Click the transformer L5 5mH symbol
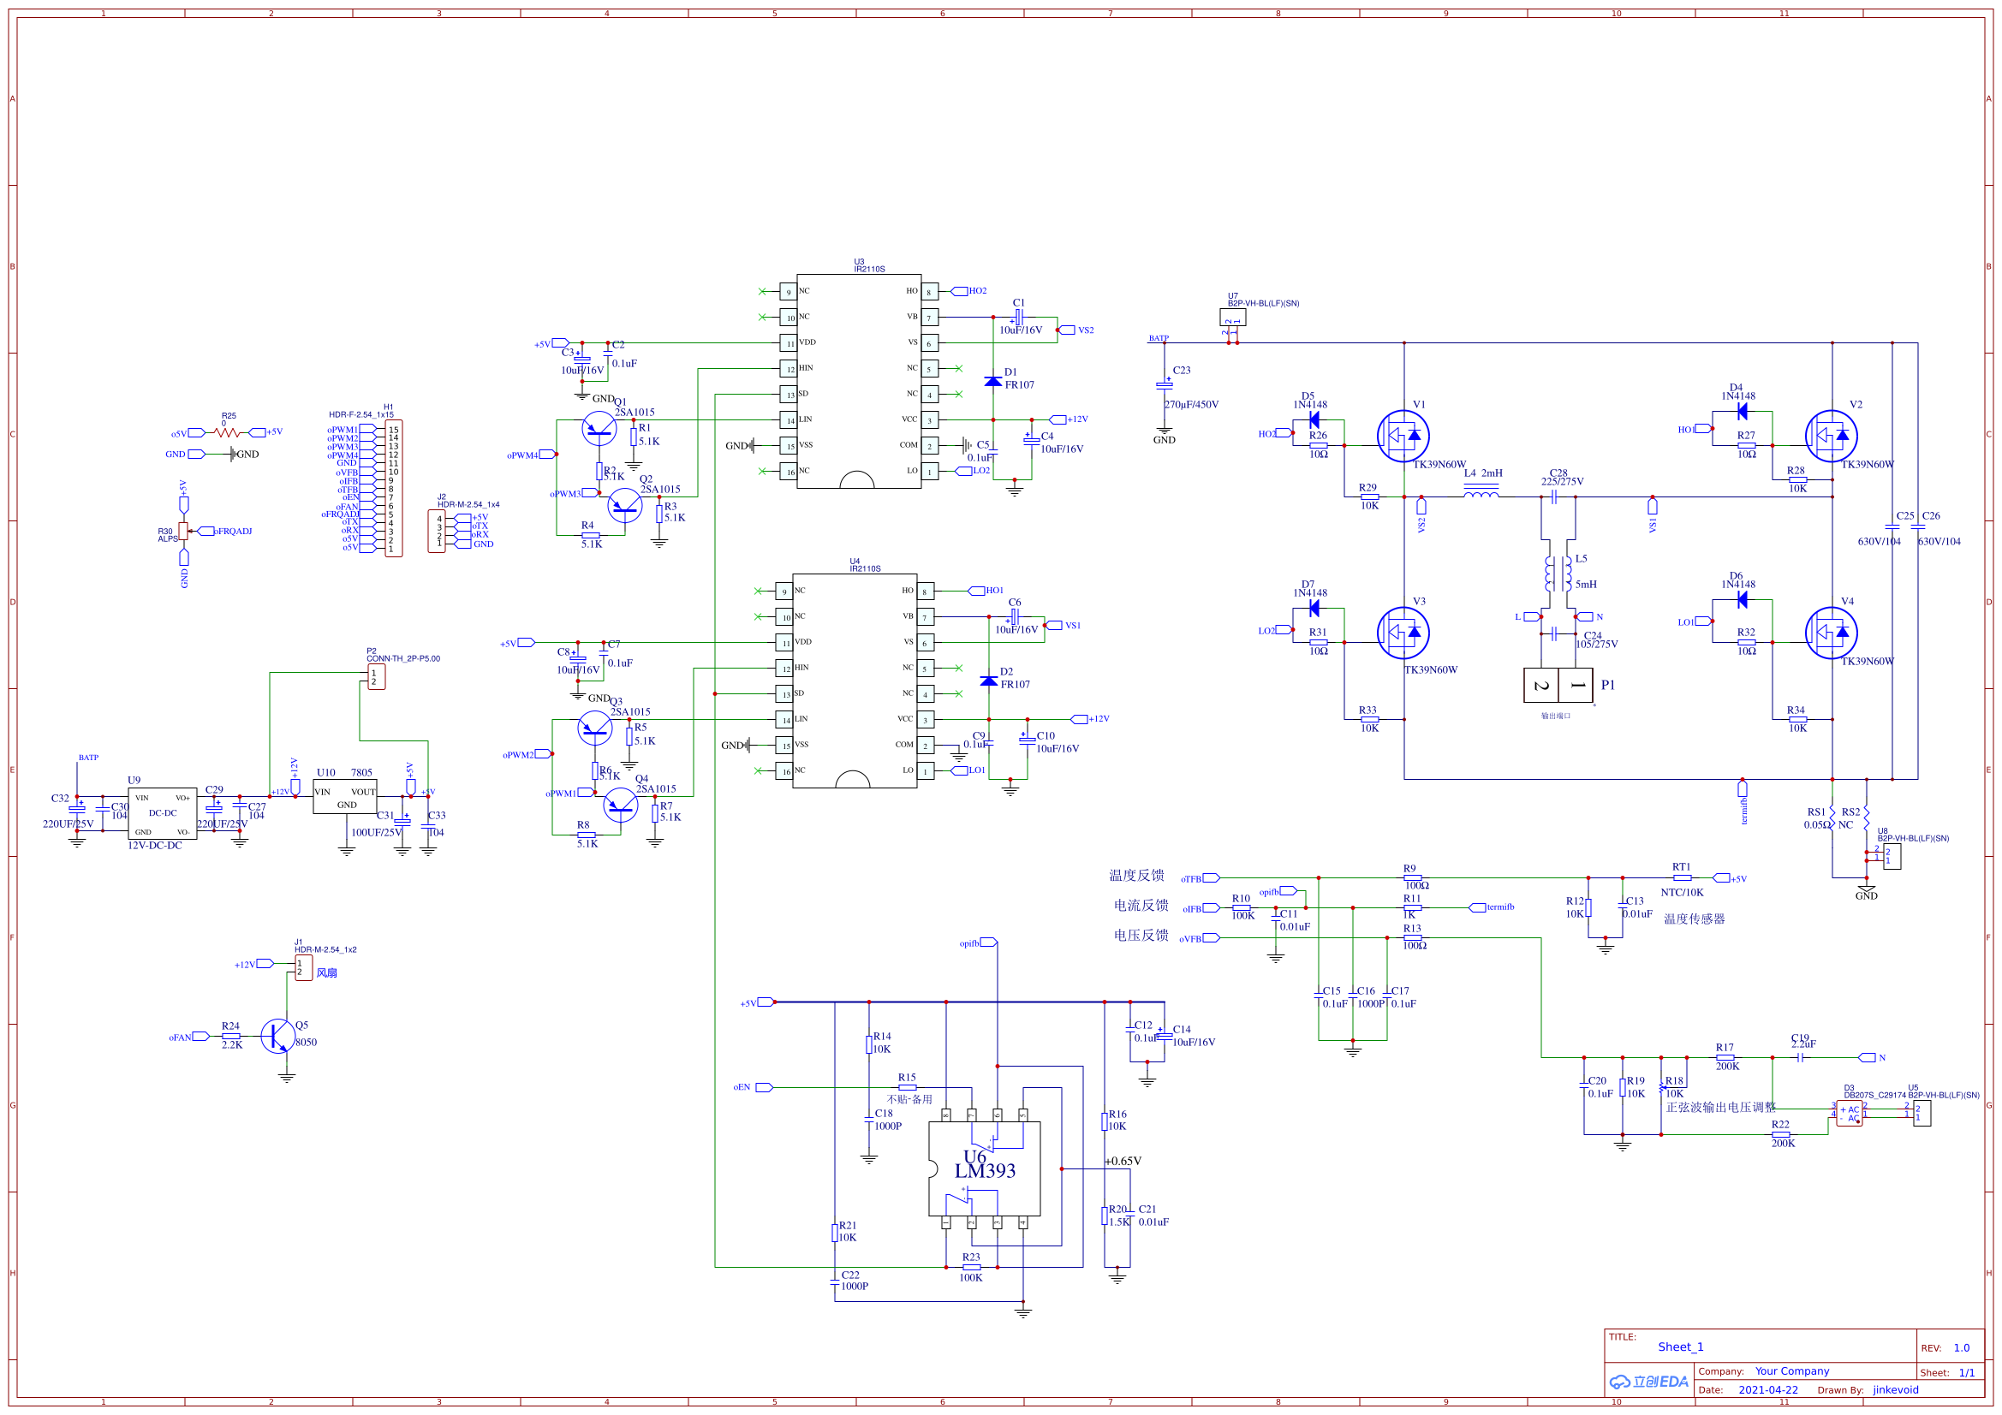This screenshot has height=1415, width=2002. click(1561, 575)
